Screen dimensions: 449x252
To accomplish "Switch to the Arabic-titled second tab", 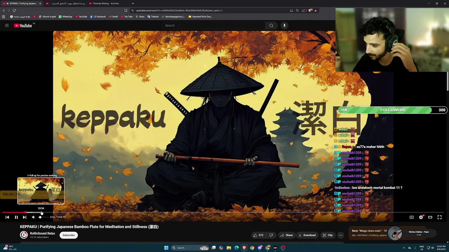I will pos(65,3).
